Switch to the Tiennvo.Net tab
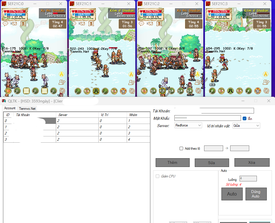The width and height of the screenshot is (275, 223). coord(27,108)
